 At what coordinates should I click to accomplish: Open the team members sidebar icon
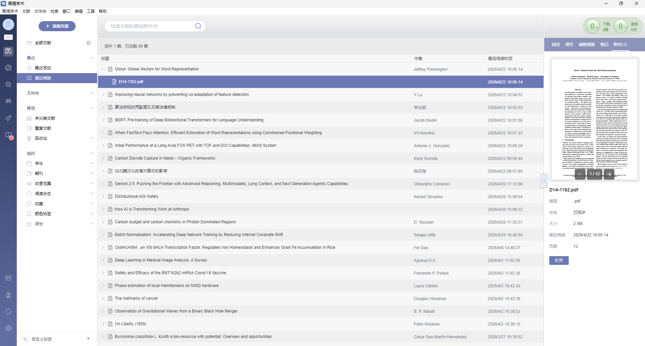point(8,101)
